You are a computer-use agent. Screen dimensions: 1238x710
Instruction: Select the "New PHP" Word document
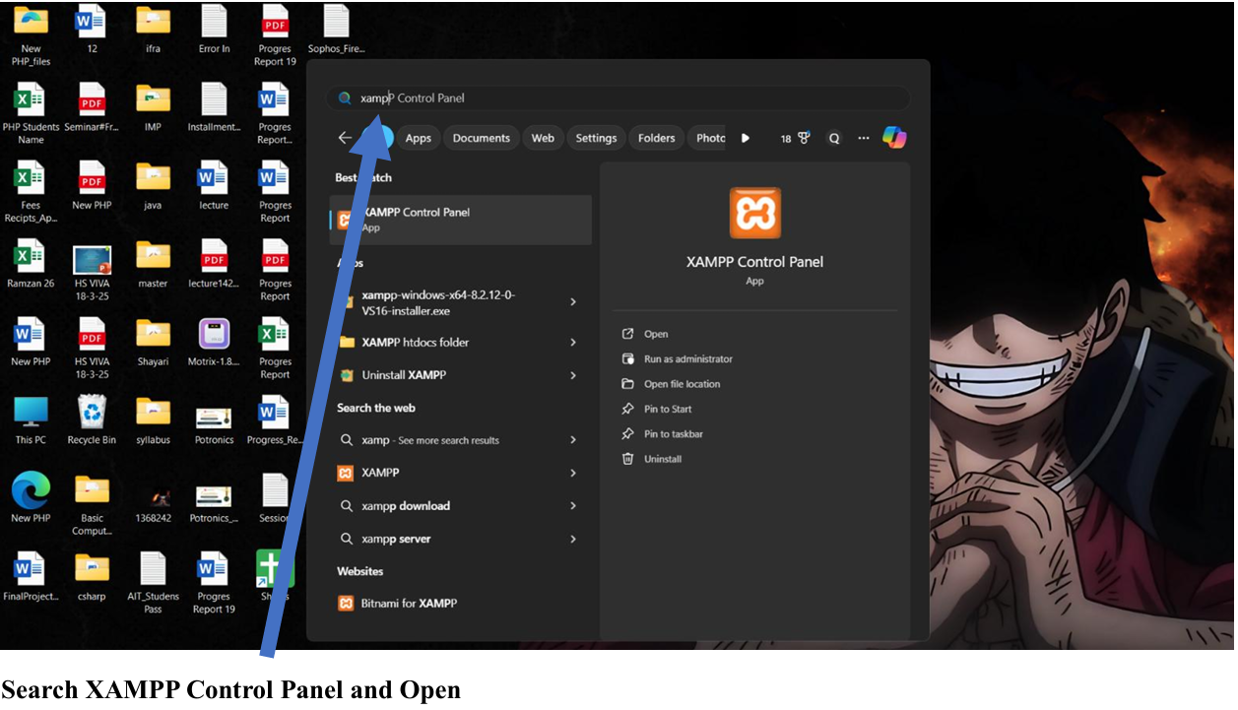click(31, 341)
